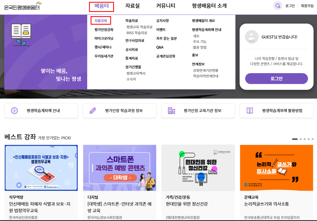Click the 인신매매등 피해자 식별과 보호·지원 법정의무교육 title
The image size is (317, 221).
pyautogui.click(x=40, y=207)
